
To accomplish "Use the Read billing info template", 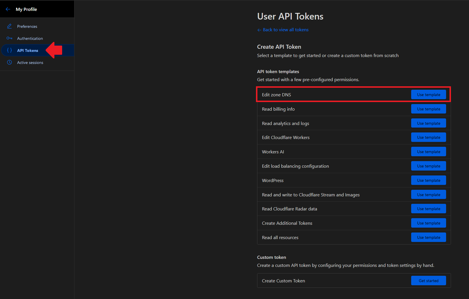I will coord(428,109).
